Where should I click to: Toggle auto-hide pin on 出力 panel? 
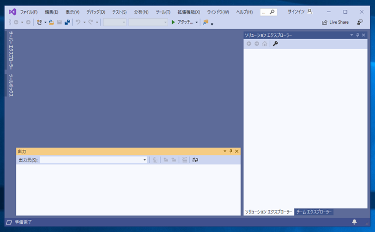231,151
